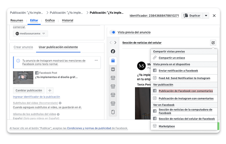Image resolution: width=226 pixels, height=144 pixels.
Task: Click the plus icon next to Cambiar publicación
Action: pyautogui.click(x=50, y=90)
